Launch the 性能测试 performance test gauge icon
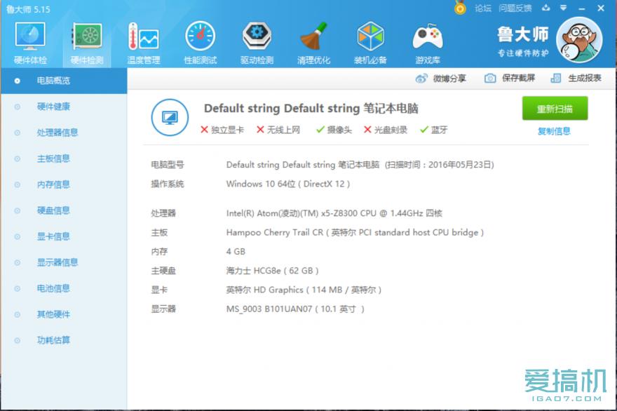 pos(201,43)
